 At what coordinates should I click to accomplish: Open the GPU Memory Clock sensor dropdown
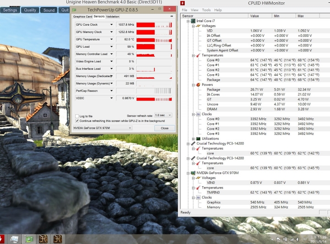(111, 32)
